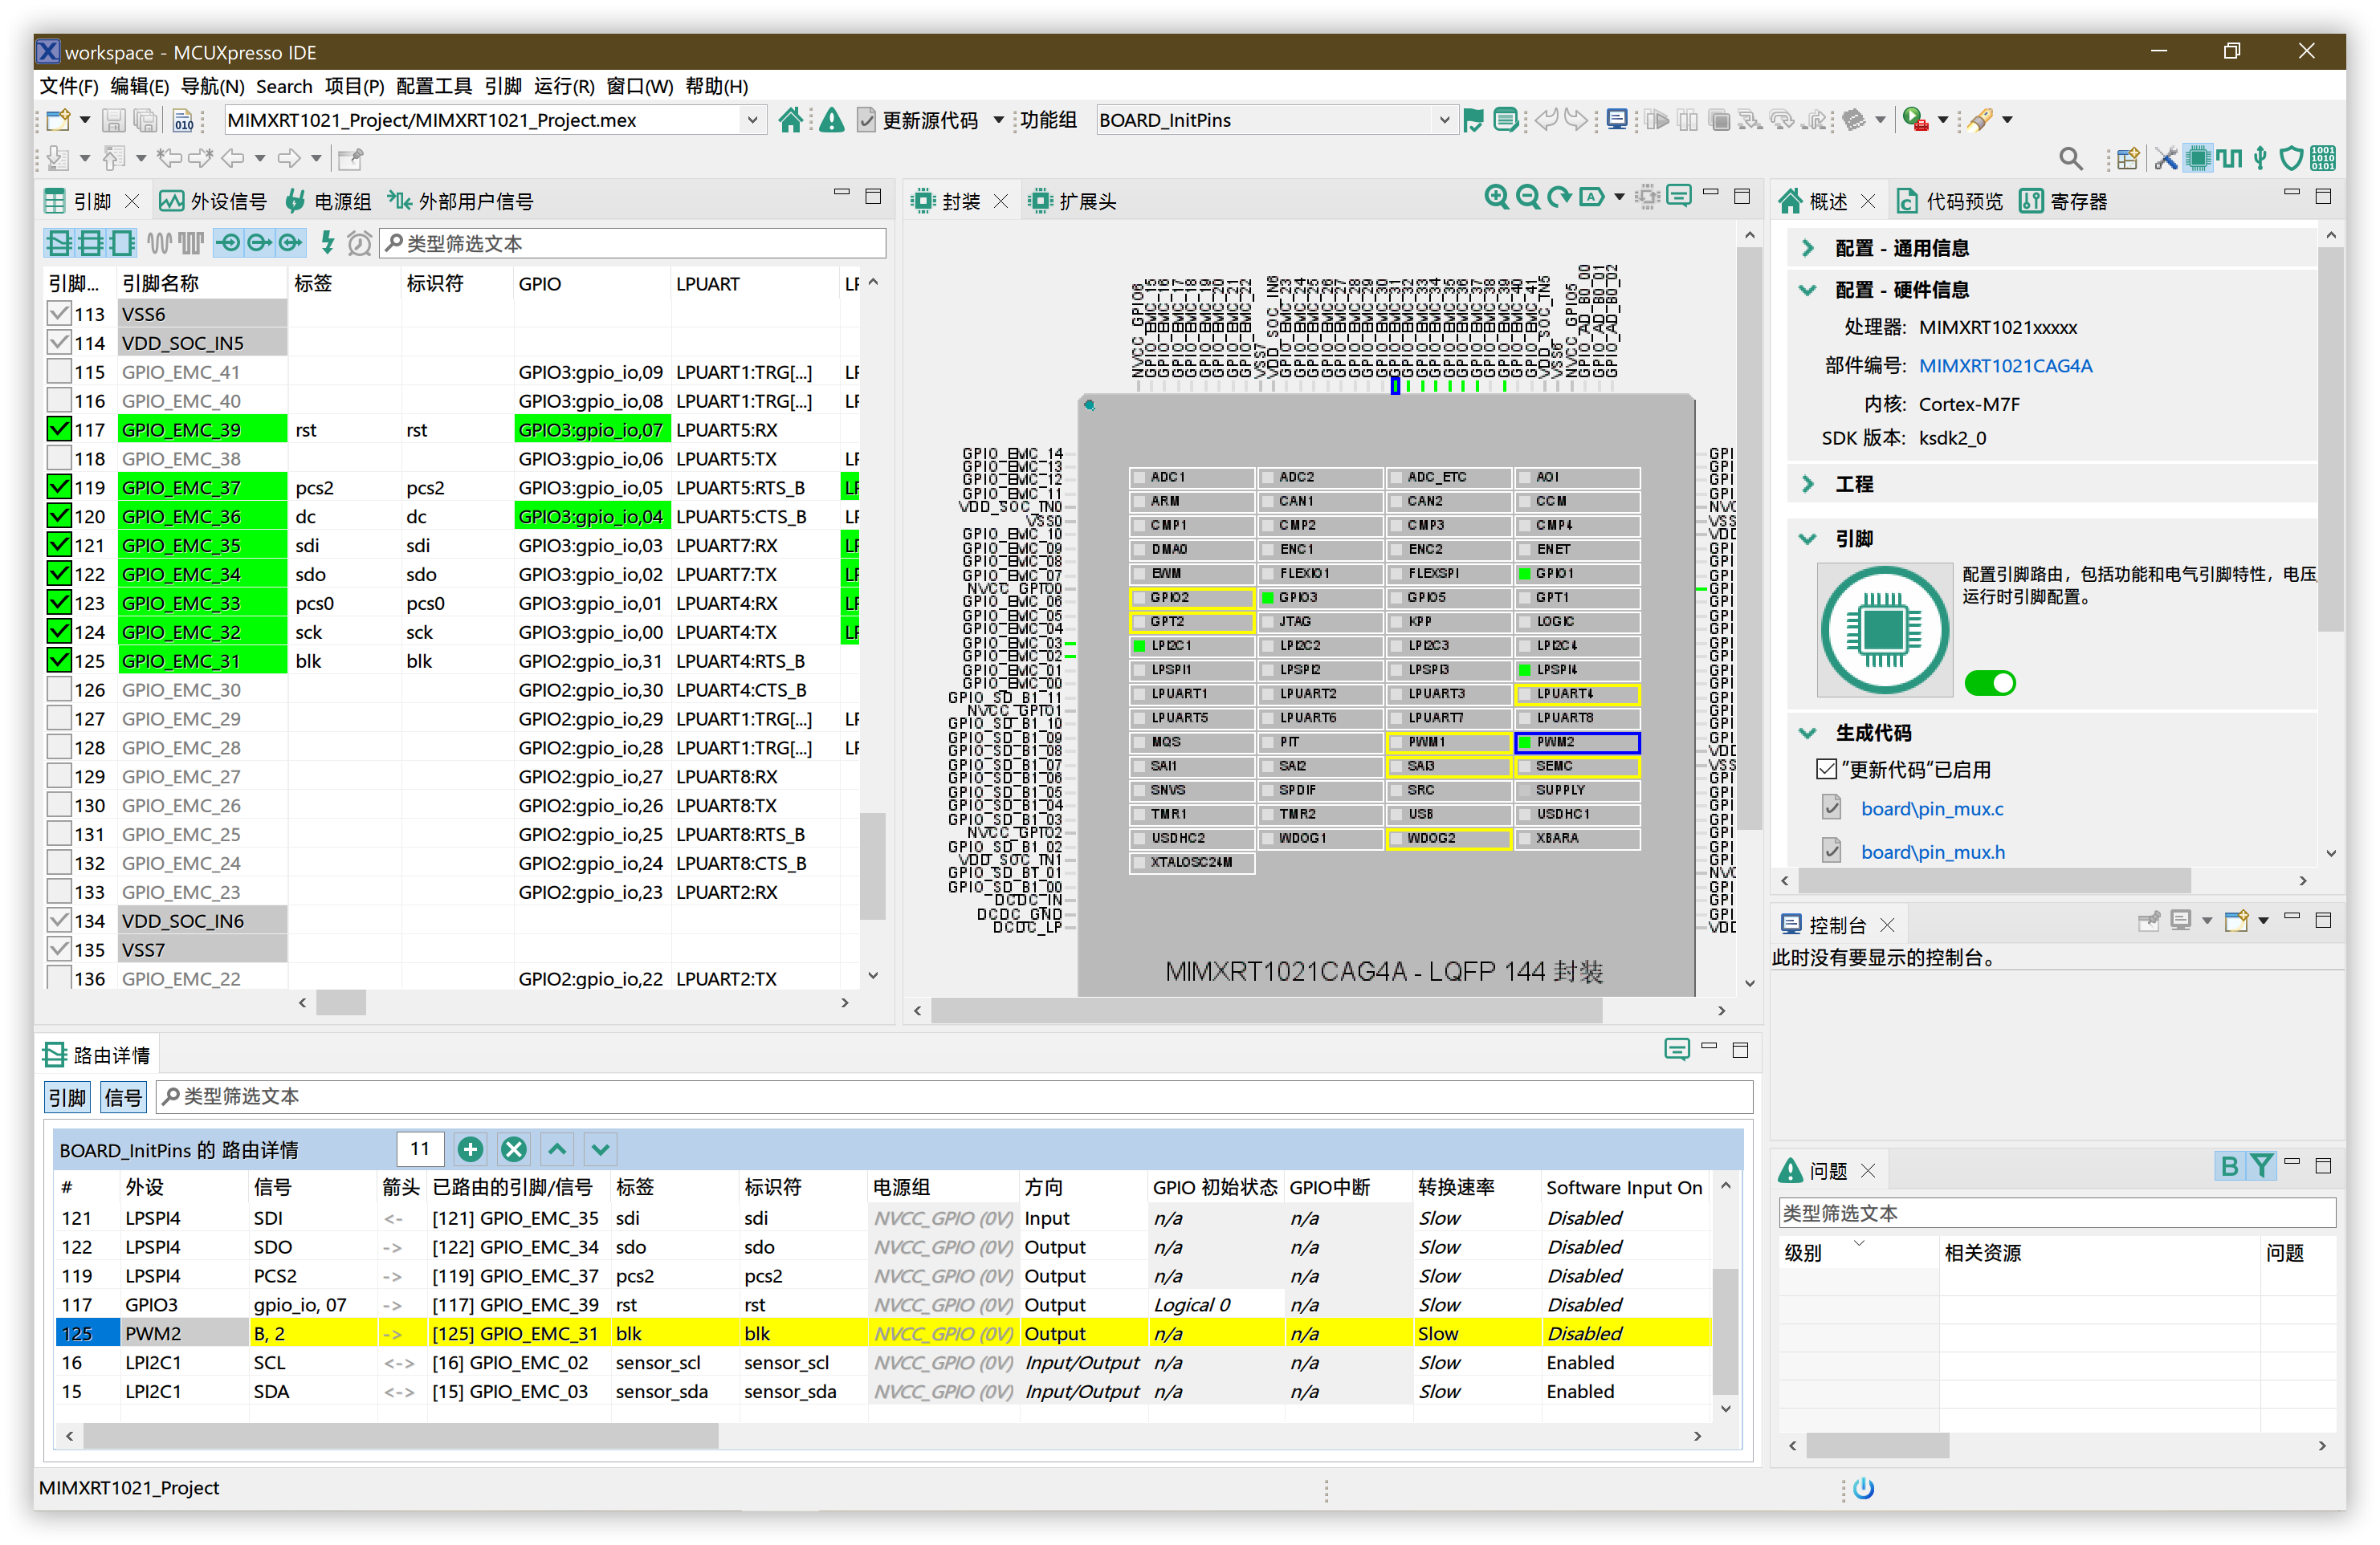Click the lightning bolt filter icon
The height and width of the screenshot is (1545, 2380).
pos(327,242)
